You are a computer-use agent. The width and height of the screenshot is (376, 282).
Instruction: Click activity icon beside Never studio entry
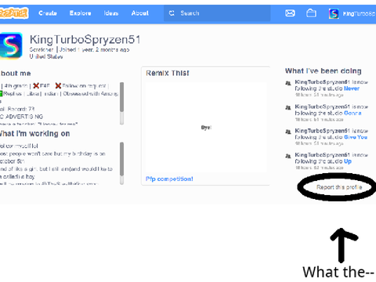click(x=288, y=83)
